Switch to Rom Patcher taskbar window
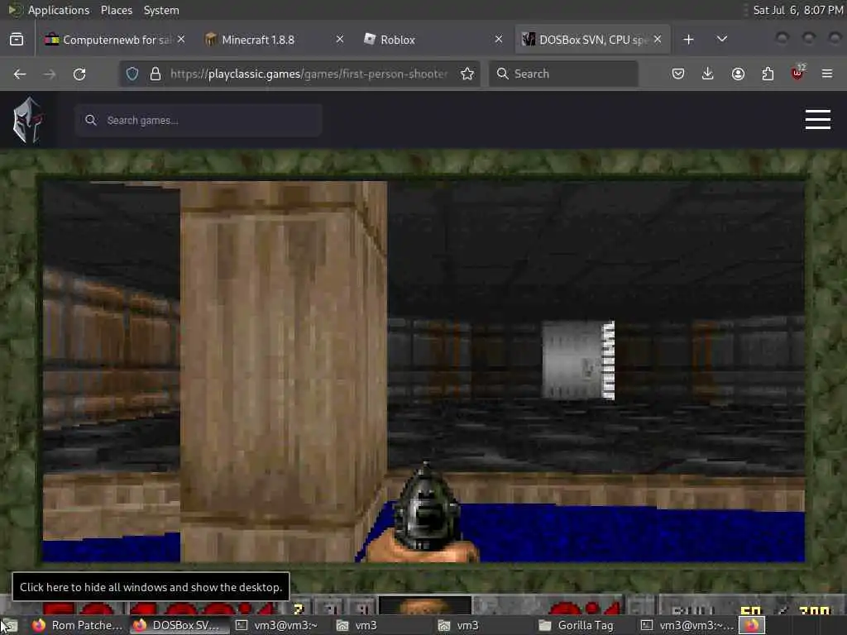 click(x=77, y=625)
